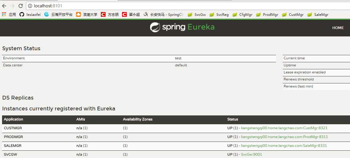350x158 pixels.
Task: Open the 云海开放平台 bookmark
Action: pyautogui.click(x=58, y=15)
